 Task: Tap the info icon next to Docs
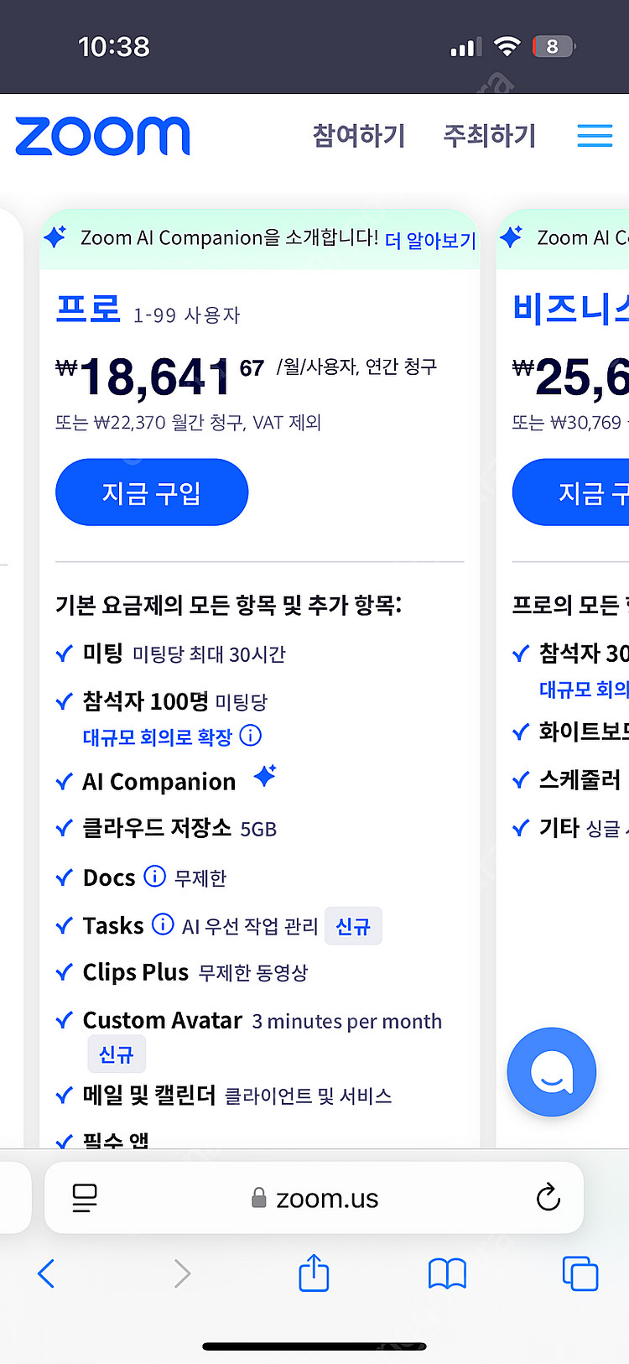pos(154,877)
